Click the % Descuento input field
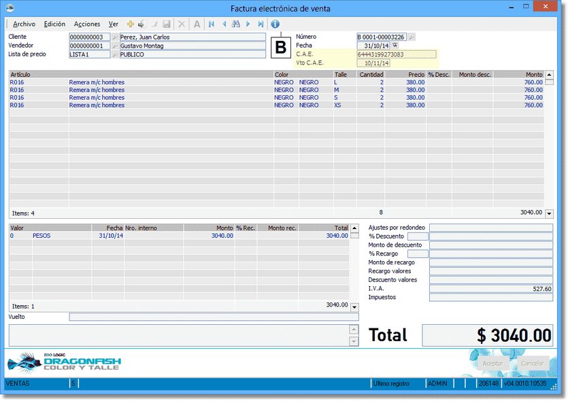Image resolution: width=568 pixels, height=401 pixels. pos(418,237)
